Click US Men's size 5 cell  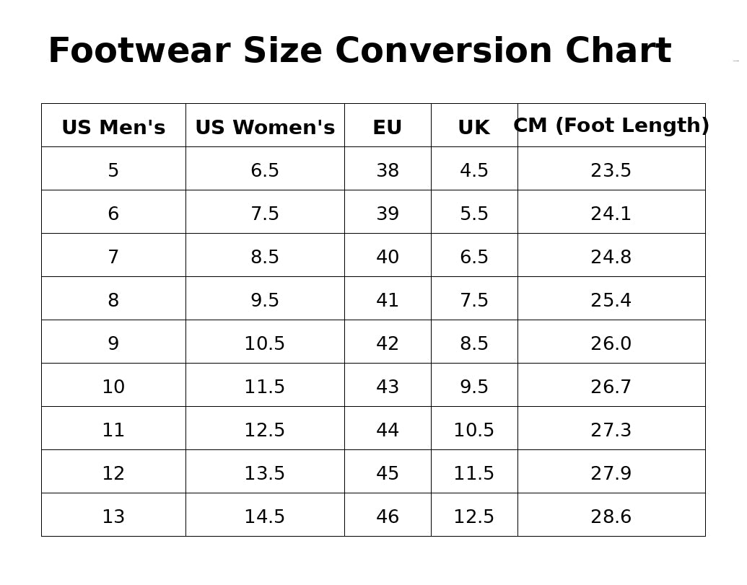pos(113,169)
